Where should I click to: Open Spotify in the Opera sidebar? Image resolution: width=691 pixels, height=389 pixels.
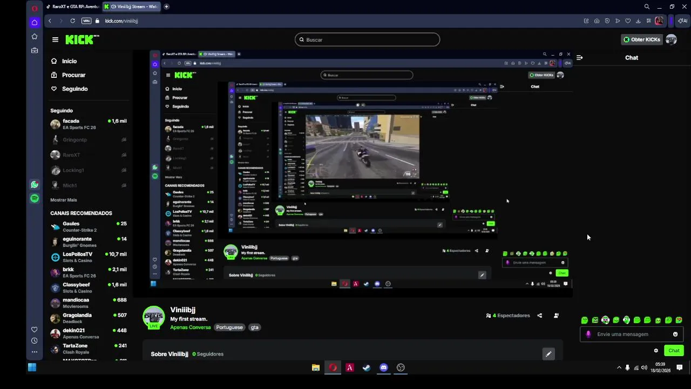pos(35,198)
